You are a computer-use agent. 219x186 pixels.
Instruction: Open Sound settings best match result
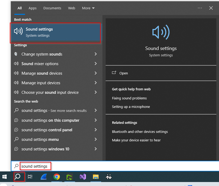[56, 32]
